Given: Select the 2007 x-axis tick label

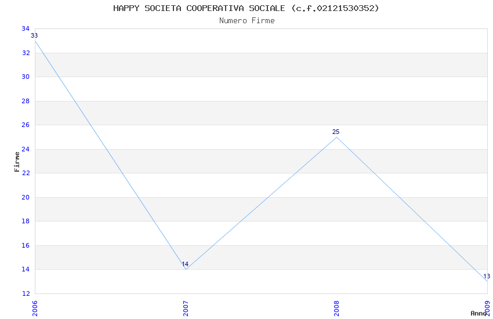Looking at the screenshot, I should tap(186, 309).
